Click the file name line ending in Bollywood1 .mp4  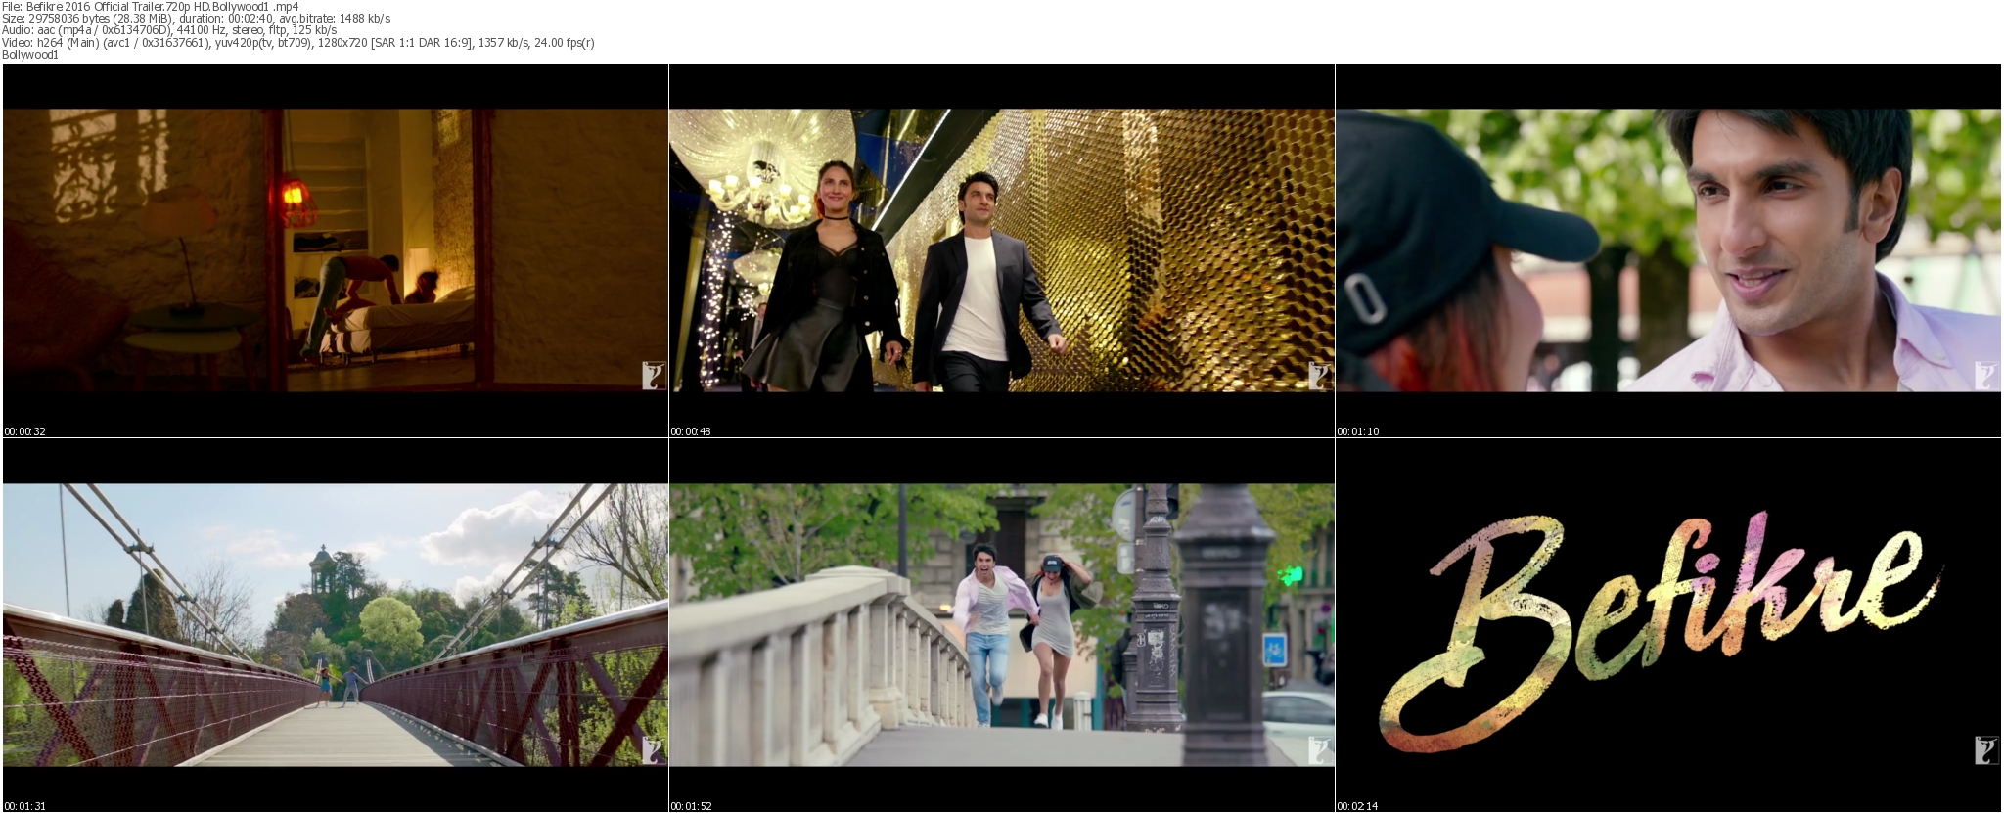click(151, 7)
